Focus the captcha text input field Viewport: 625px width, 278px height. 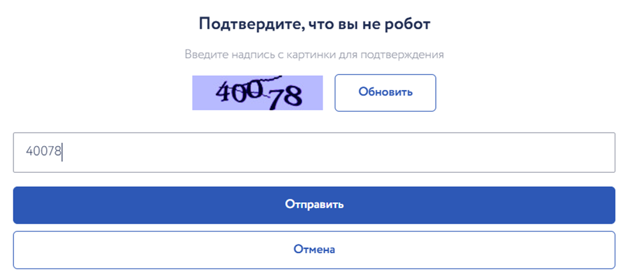coord(314,152)
